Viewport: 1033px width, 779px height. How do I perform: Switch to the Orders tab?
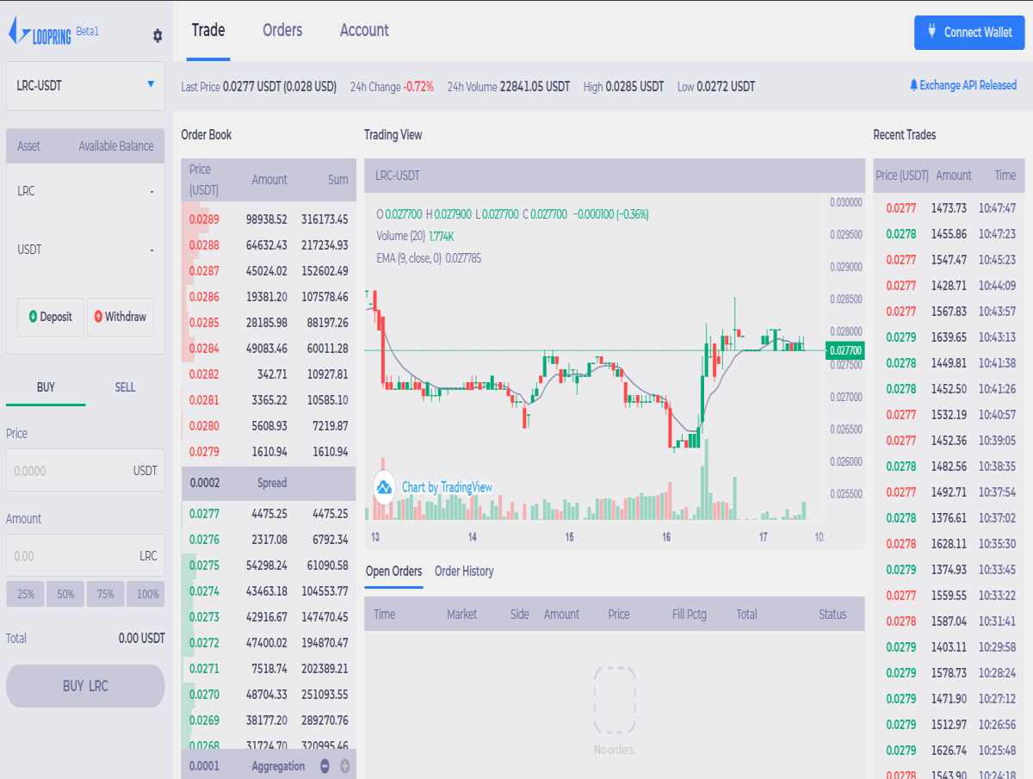click(x=281, y=30)
